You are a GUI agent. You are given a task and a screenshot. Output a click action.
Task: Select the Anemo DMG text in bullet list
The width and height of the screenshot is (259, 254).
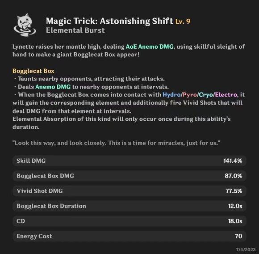coord(53,87)
